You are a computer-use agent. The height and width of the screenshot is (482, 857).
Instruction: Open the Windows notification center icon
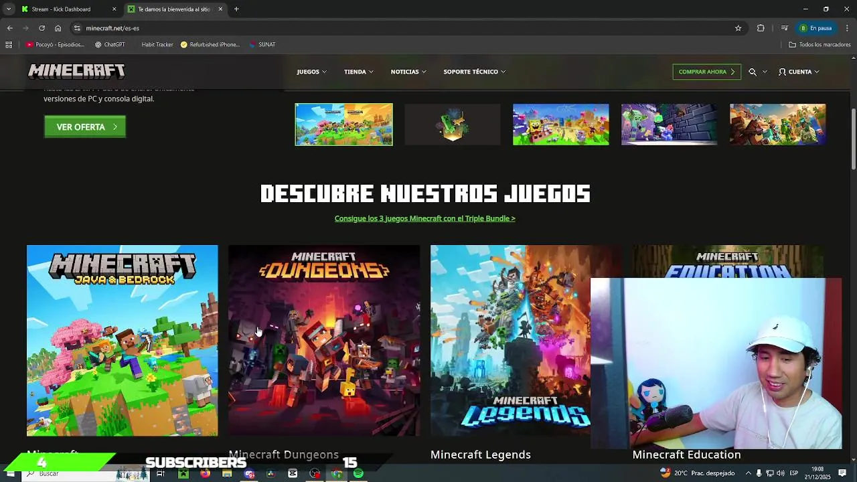pyautogui.click(x=842, y=473)
